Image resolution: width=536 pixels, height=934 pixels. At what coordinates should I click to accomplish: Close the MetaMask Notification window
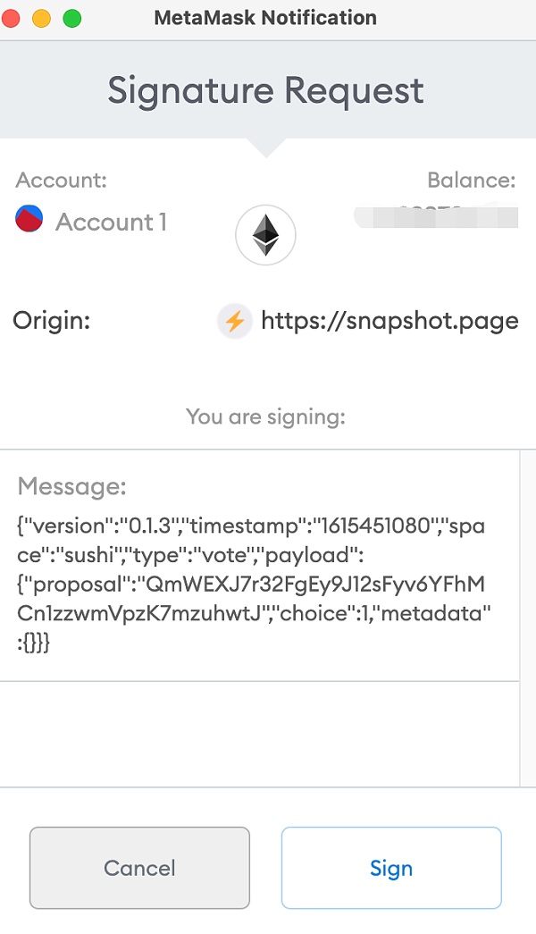(x=12, y=18)
